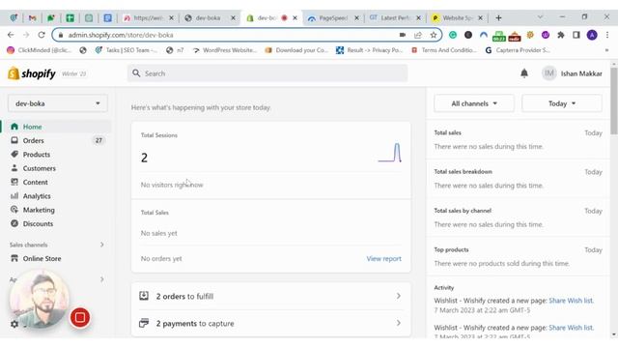This screenshot has height=348, width=618.
Task: Open 2 payments to capture row
Action: tap(270, 323)
